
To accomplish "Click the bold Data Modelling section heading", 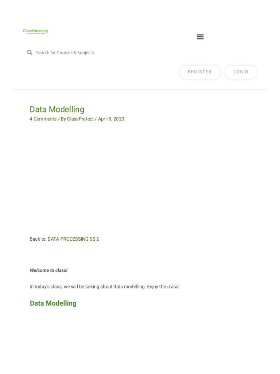I will pyautogui.click(x=53, y=304).
